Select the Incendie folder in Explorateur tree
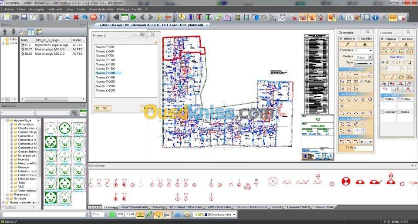Viewport: 418px width, 224px height. [24, 159]
